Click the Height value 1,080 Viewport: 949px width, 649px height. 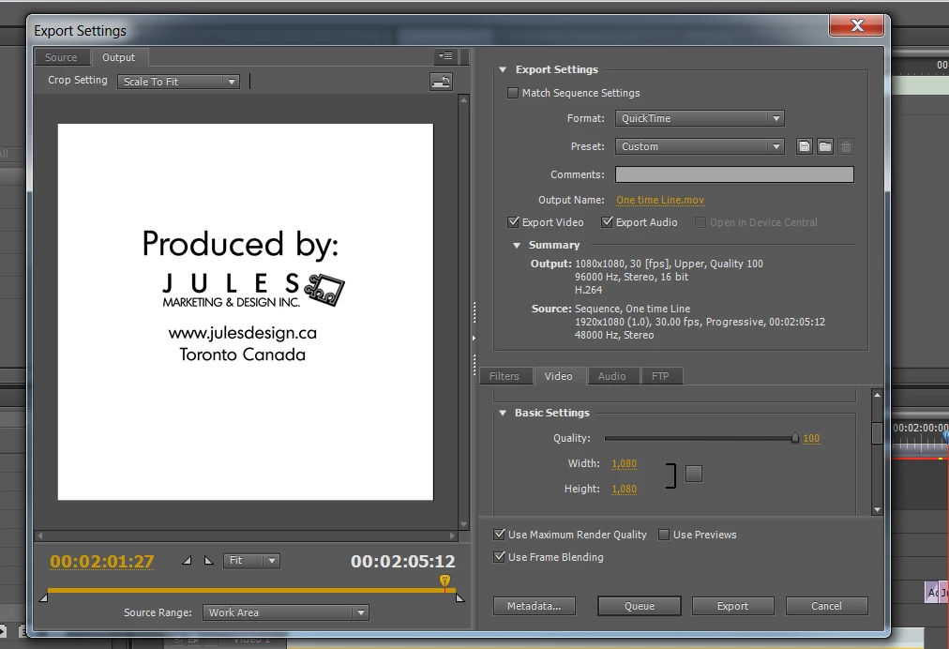coord(624,490)
